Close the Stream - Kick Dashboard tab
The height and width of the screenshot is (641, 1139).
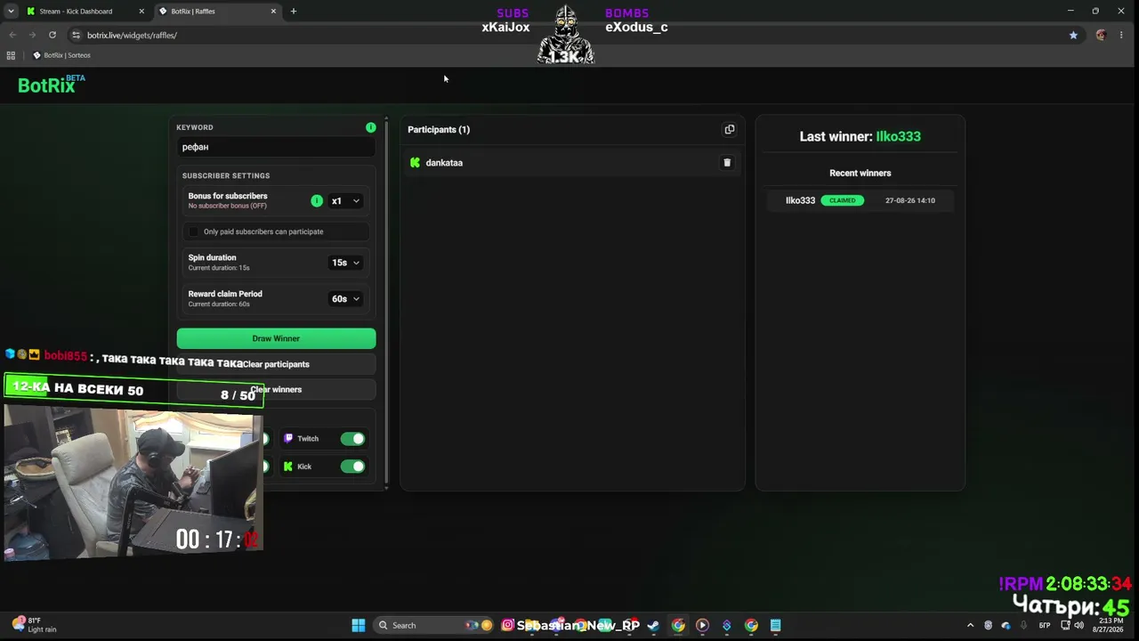[x=141, y=12]
